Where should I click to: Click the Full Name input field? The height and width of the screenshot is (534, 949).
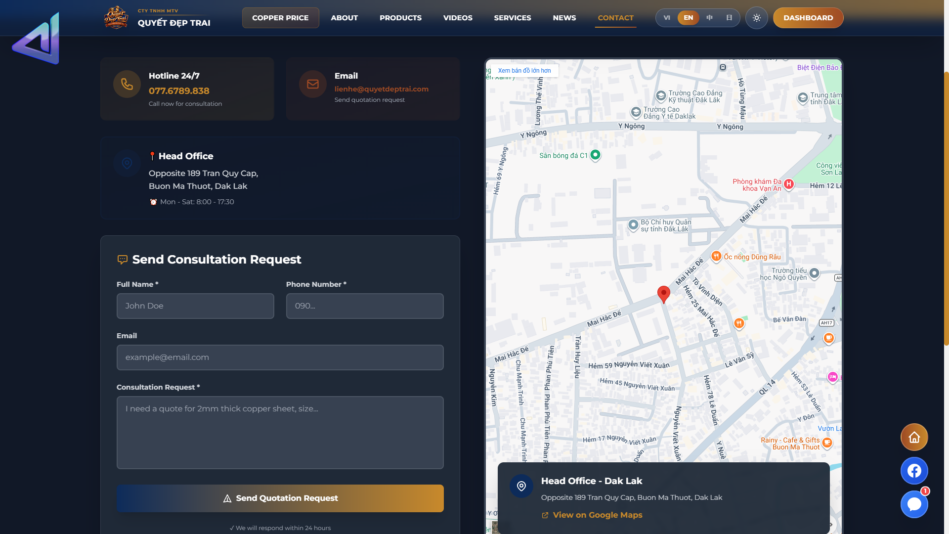(195, 306)
